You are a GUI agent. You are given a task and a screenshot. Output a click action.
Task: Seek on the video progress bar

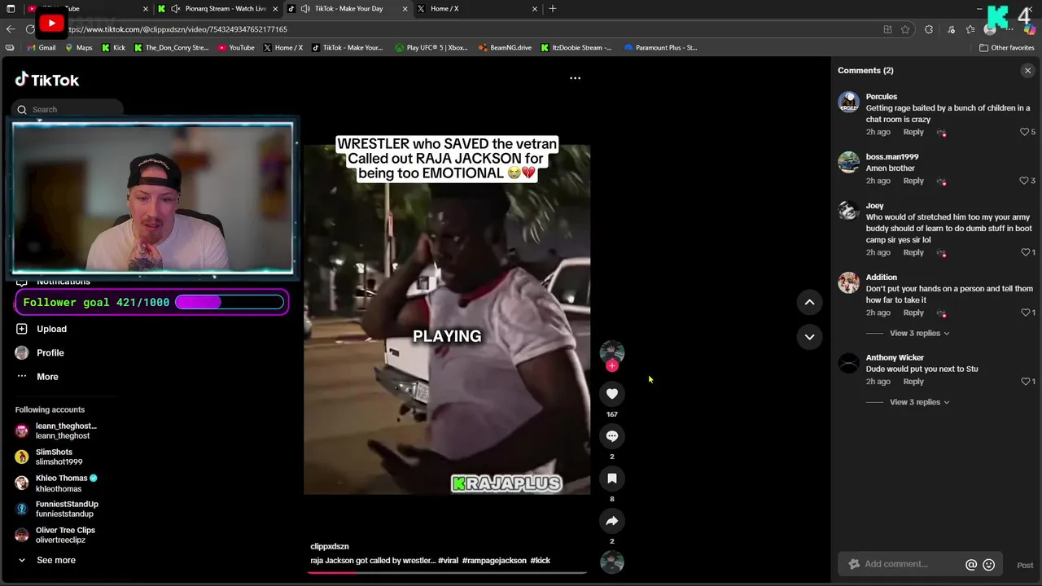(447, 572)
